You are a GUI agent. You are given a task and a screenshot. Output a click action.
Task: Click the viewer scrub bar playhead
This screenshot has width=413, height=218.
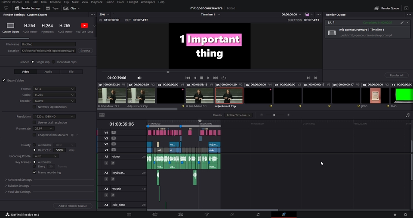click(x=168, y=72)
